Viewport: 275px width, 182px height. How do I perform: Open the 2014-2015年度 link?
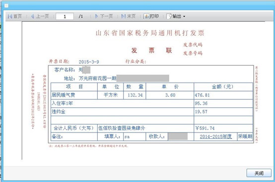pos(216,136)
